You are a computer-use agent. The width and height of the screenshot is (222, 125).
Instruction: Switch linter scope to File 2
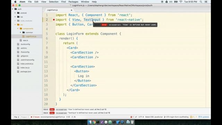(x=17, y=117)
